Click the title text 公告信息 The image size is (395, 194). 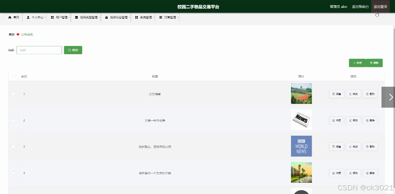click(x=155, y=94)
